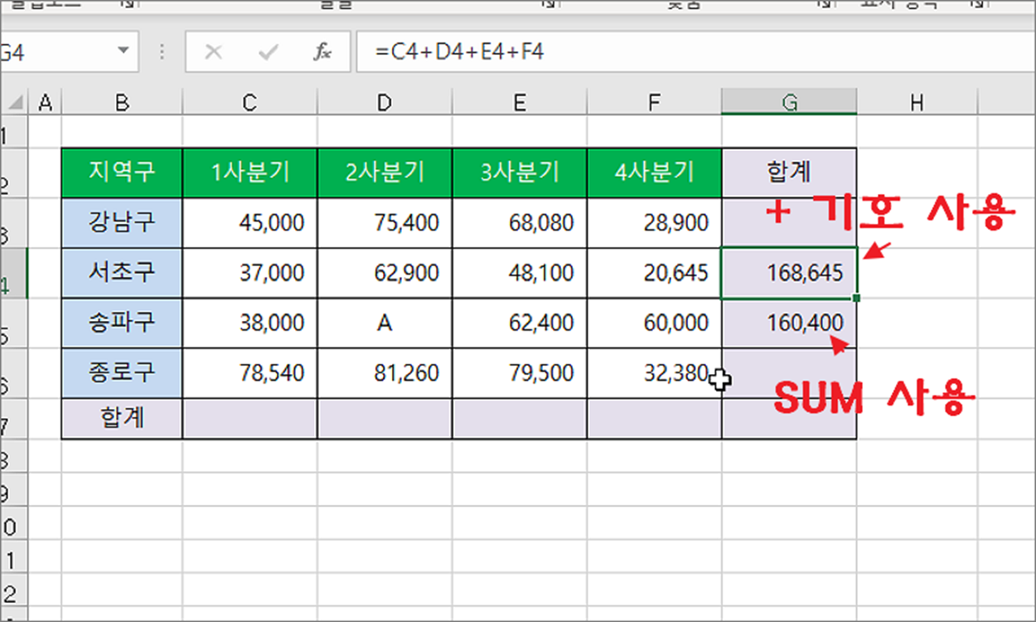Select column G header
Viewport: 1036px width, 622px height.
pyautogui.click(x=789, y=103)
